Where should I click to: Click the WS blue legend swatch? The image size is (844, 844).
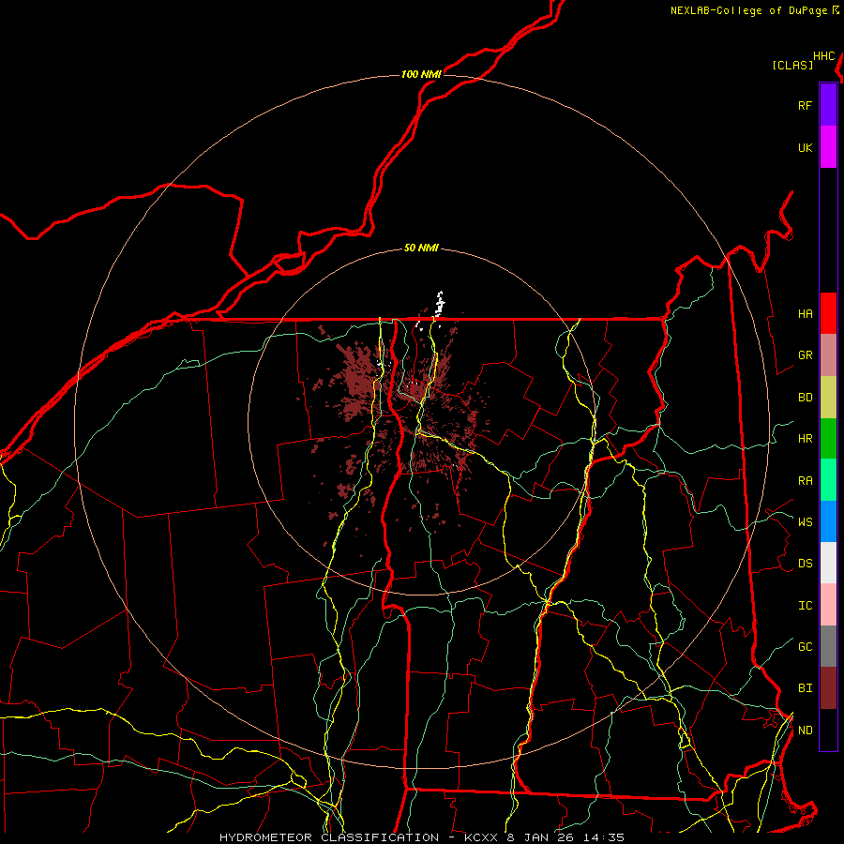828,521
